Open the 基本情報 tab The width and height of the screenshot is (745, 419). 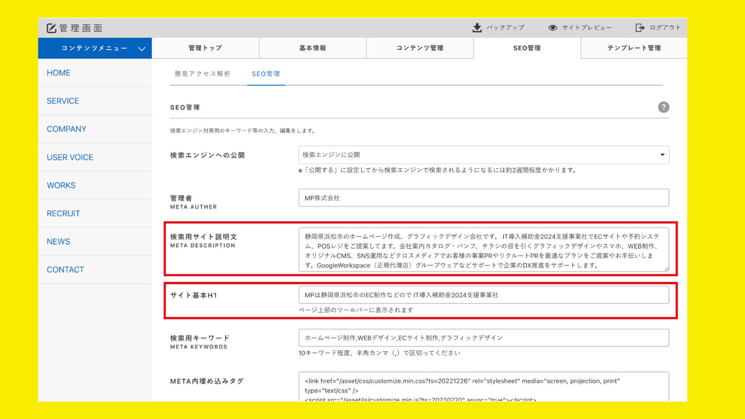pos(312,48)
